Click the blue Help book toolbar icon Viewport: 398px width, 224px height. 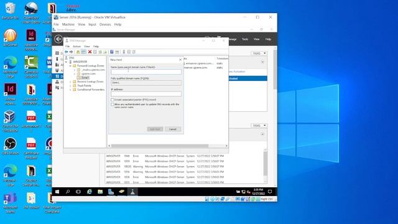(x=112, y=52)
